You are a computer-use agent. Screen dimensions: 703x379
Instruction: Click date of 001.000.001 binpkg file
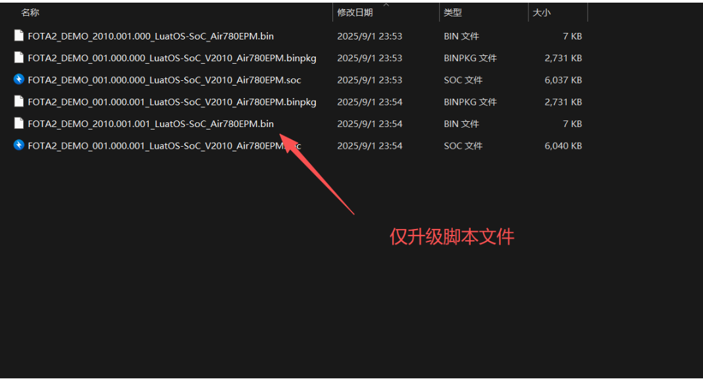coord(369,102)
